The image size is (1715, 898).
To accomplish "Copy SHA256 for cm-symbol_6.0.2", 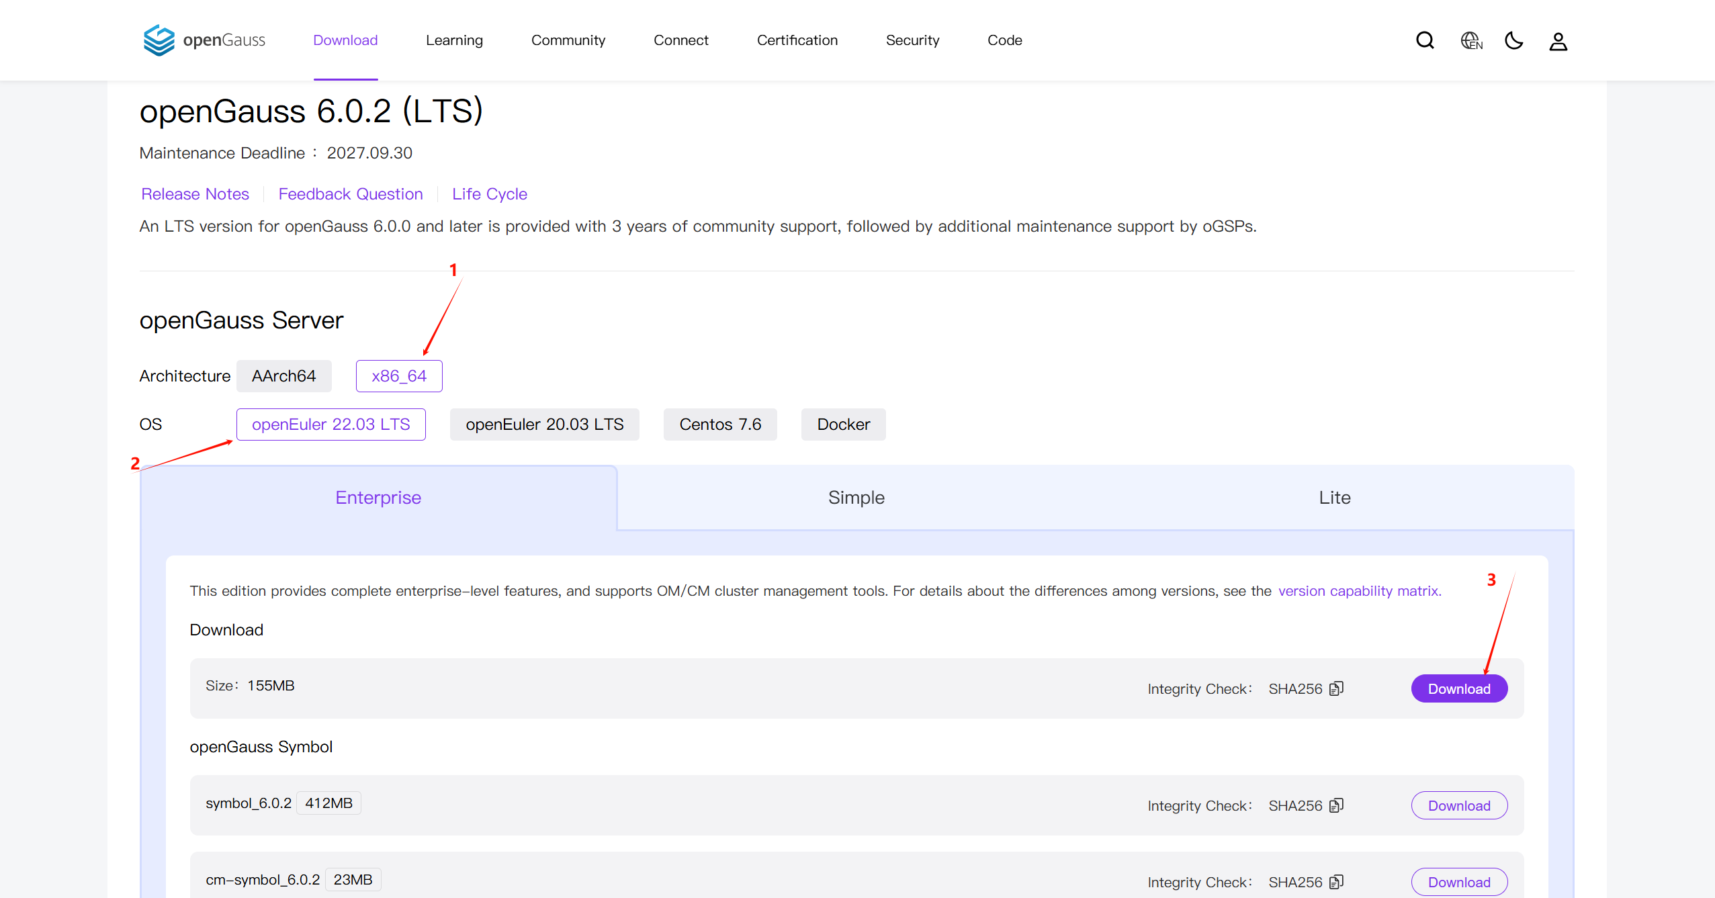I will tap(1337, 882).
